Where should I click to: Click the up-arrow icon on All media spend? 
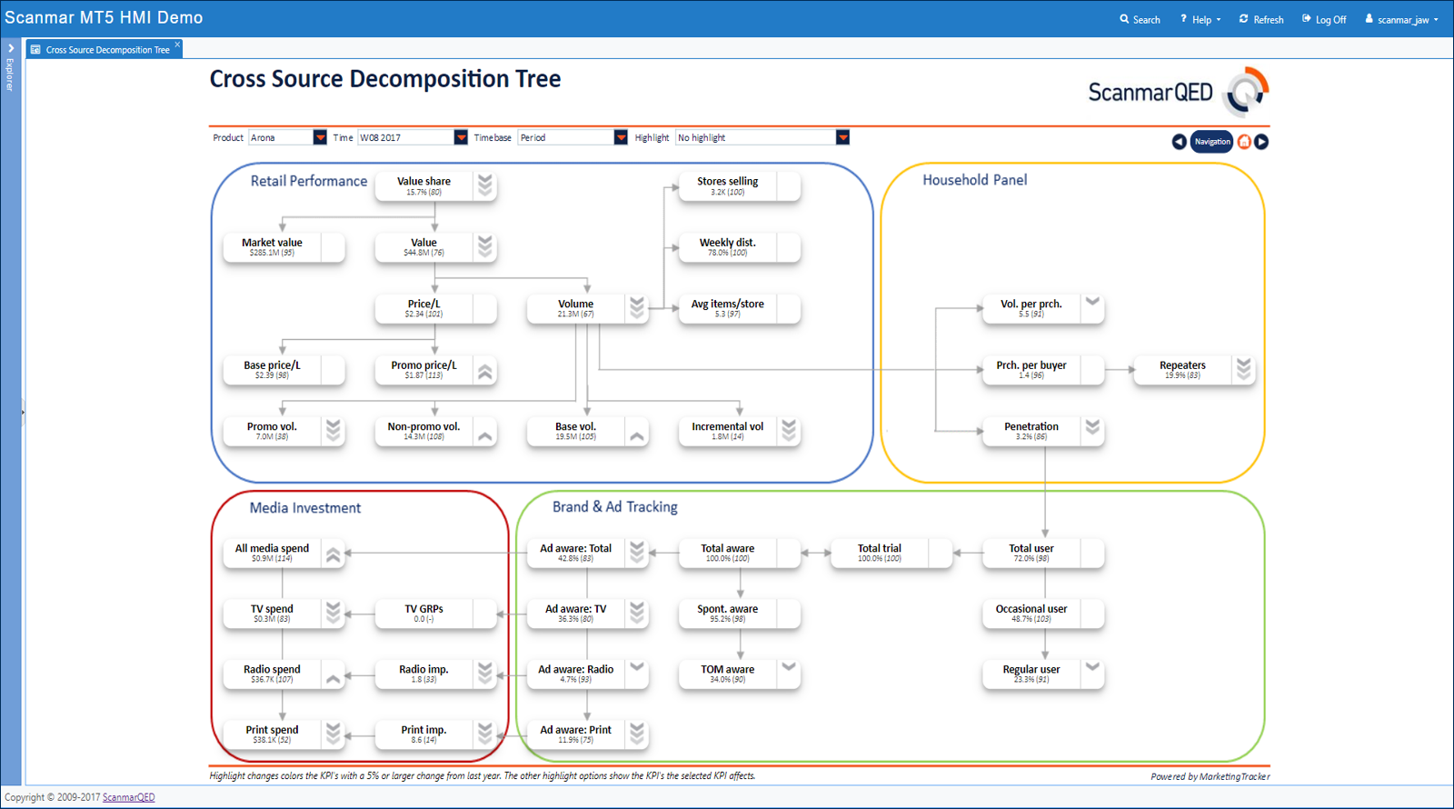pos(334,554)
